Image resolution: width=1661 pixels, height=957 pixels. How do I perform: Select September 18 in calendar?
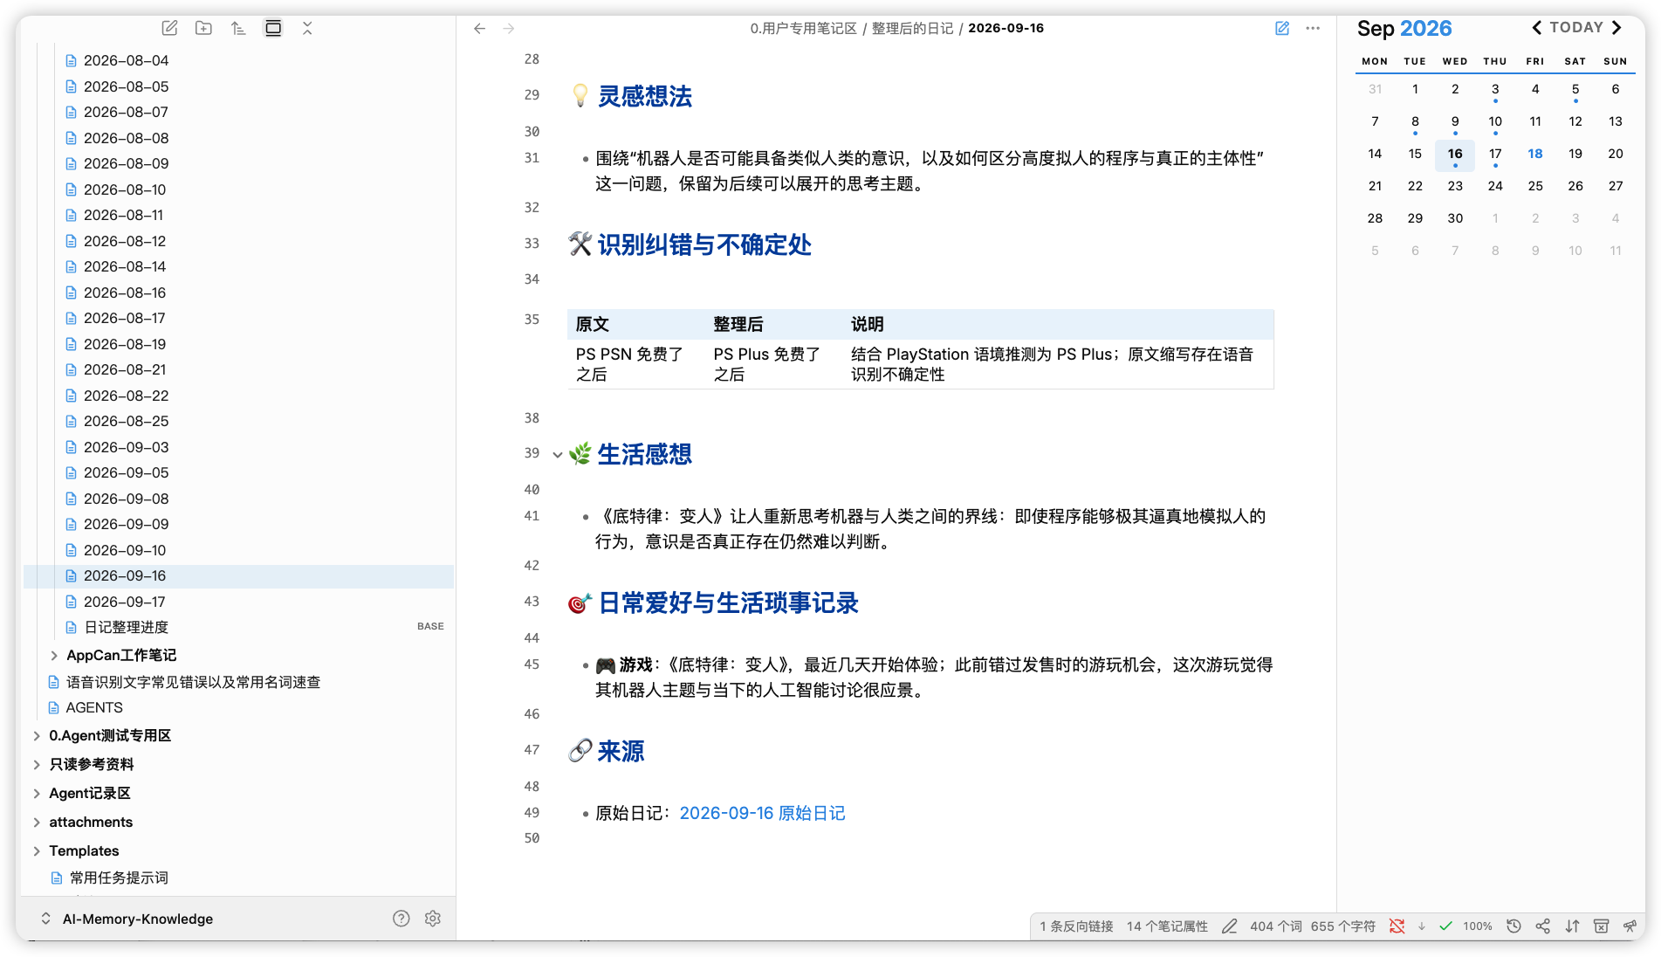tap(1535, 154)
